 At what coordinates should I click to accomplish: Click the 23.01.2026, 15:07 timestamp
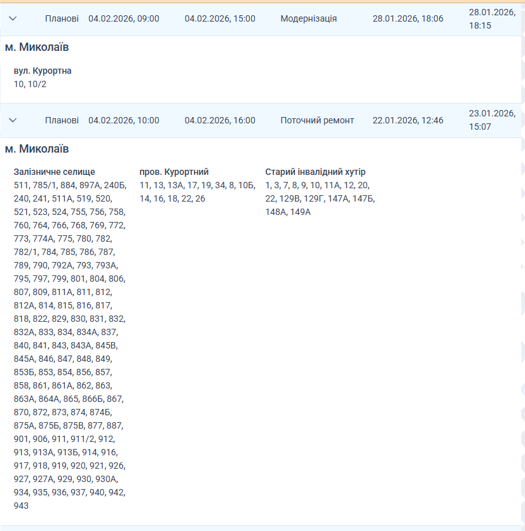(492, 120)
